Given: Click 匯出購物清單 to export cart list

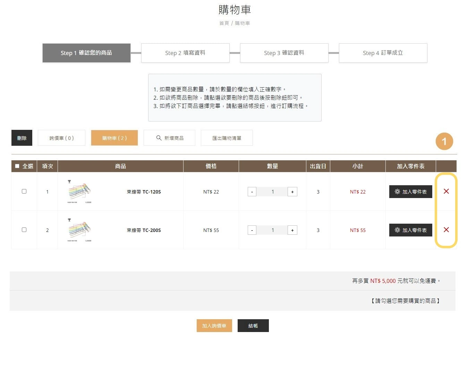Looking at the screenshot, I should click(227, 137).
